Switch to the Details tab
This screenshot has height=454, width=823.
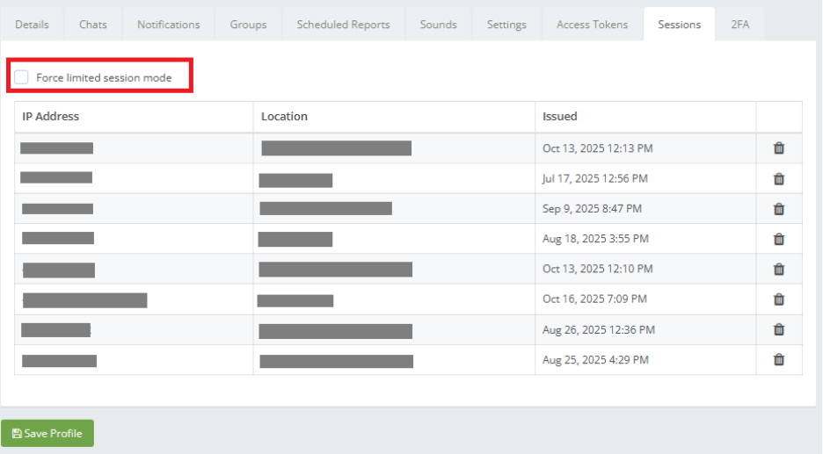pos(33,25)
